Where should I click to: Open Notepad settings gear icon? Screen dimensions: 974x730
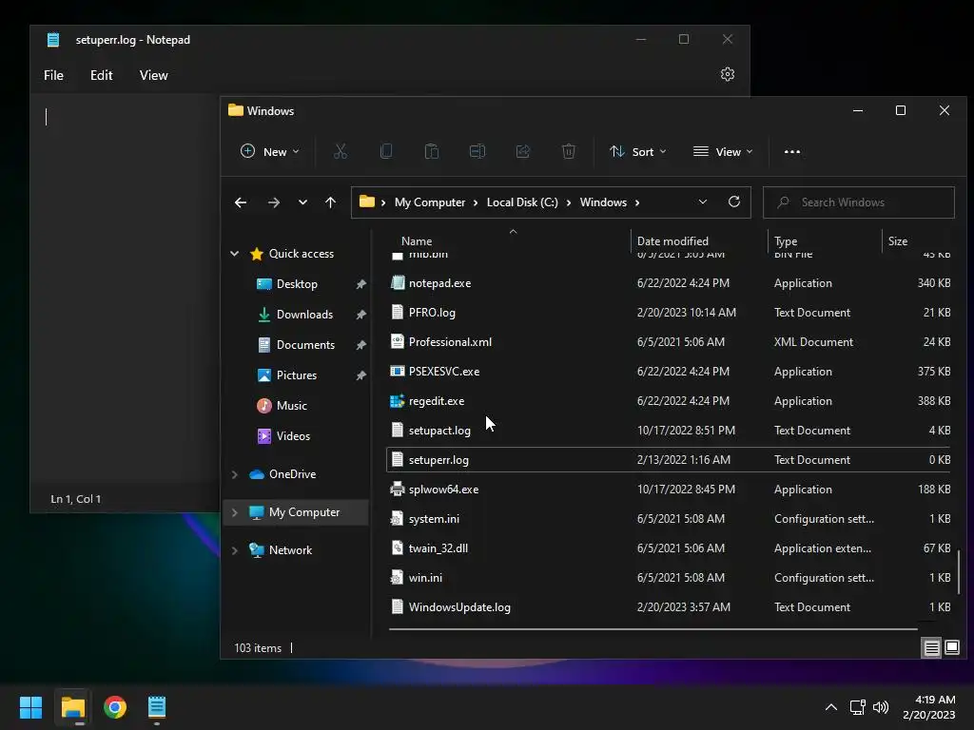pos(728,74)
